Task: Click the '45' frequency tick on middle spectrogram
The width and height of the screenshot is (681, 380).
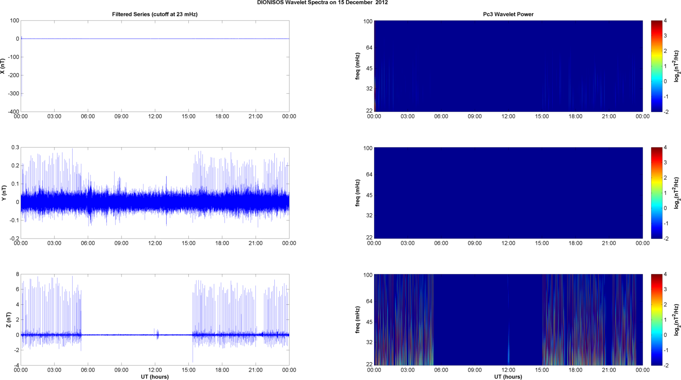Action: click(x=370, y=195)
